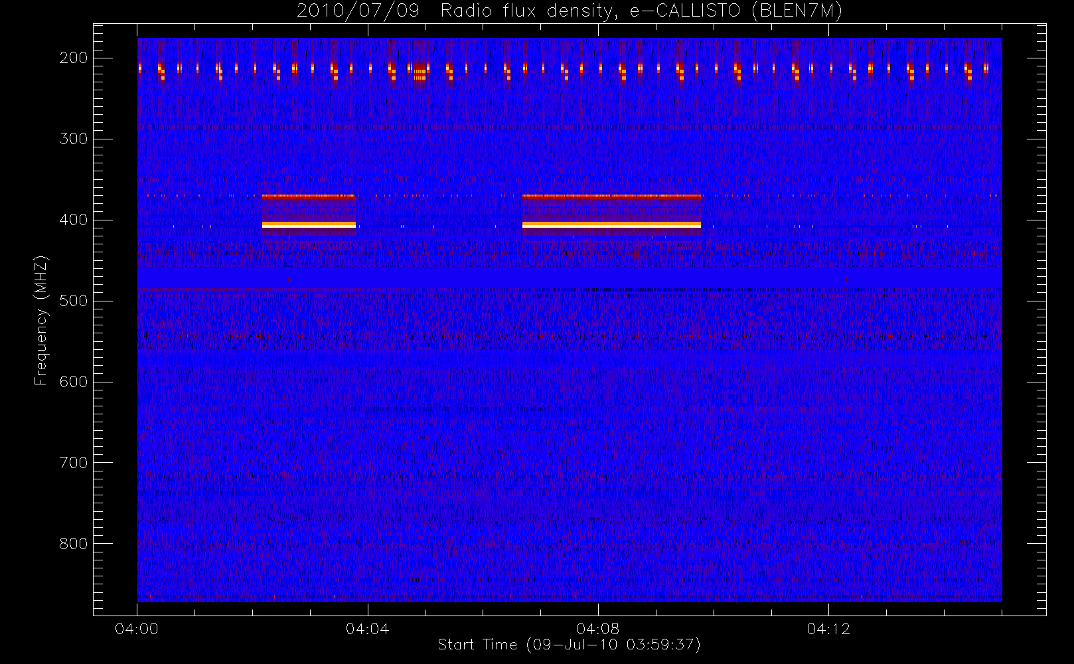
Task: Click the blue interference band near 470 MHz
Action: coord(570,278)
